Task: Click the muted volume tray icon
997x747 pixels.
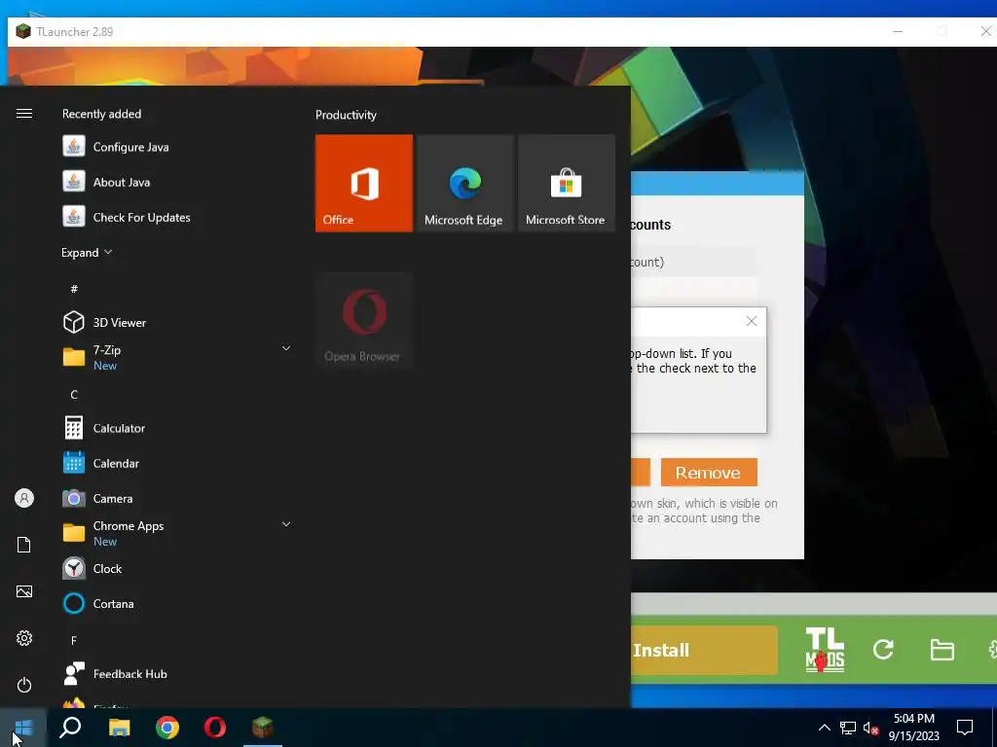Action: tap(871, 728)
